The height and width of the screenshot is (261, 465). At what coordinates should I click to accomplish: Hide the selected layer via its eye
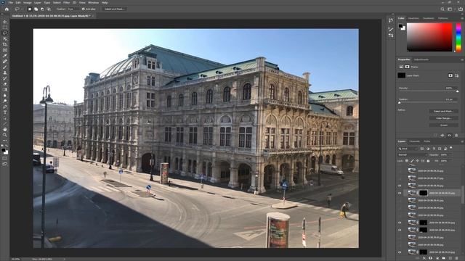pyautogui.click(x=400, y=194)
